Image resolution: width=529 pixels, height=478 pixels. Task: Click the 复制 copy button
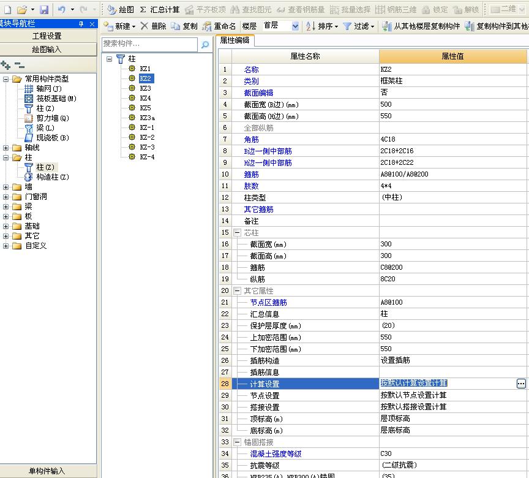click(184, 26)
